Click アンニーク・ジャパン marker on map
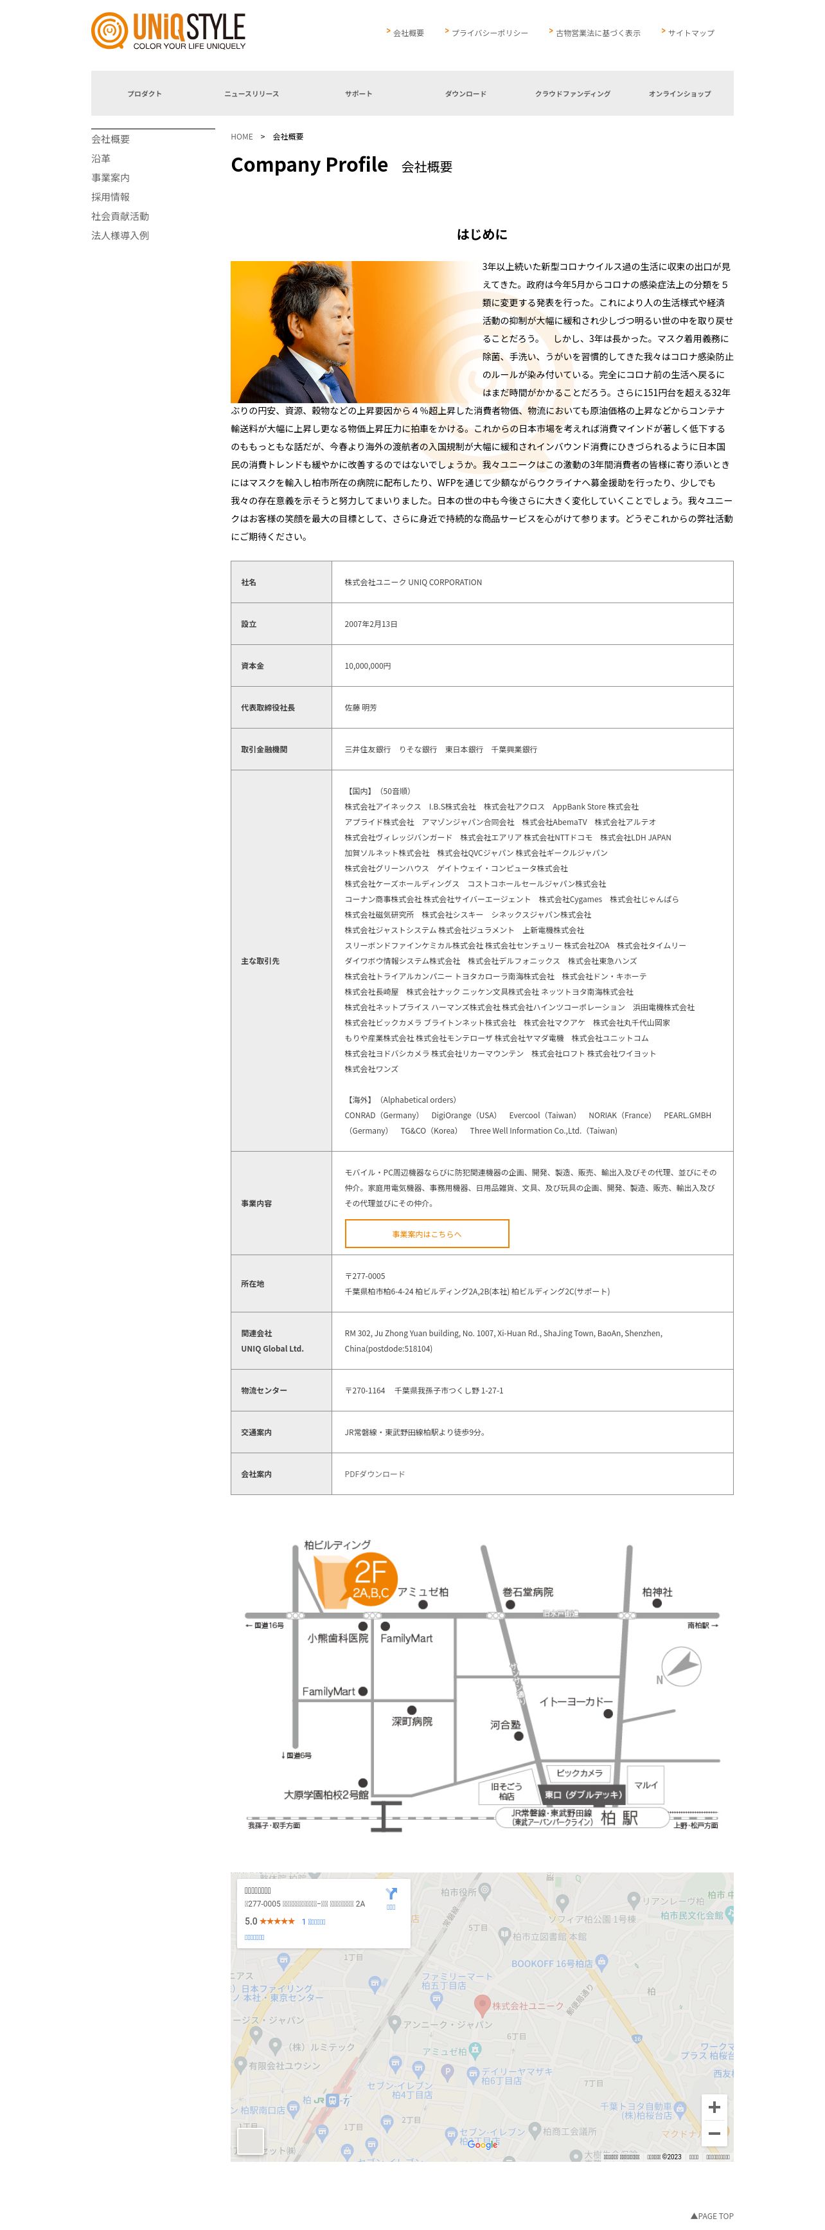 pyautogui.click(x=395, y=2024)
